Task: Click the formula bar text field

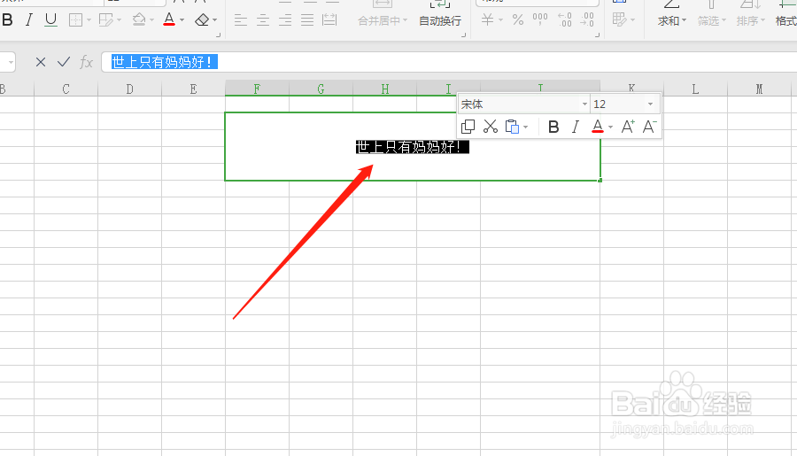Action: (449, 62)
